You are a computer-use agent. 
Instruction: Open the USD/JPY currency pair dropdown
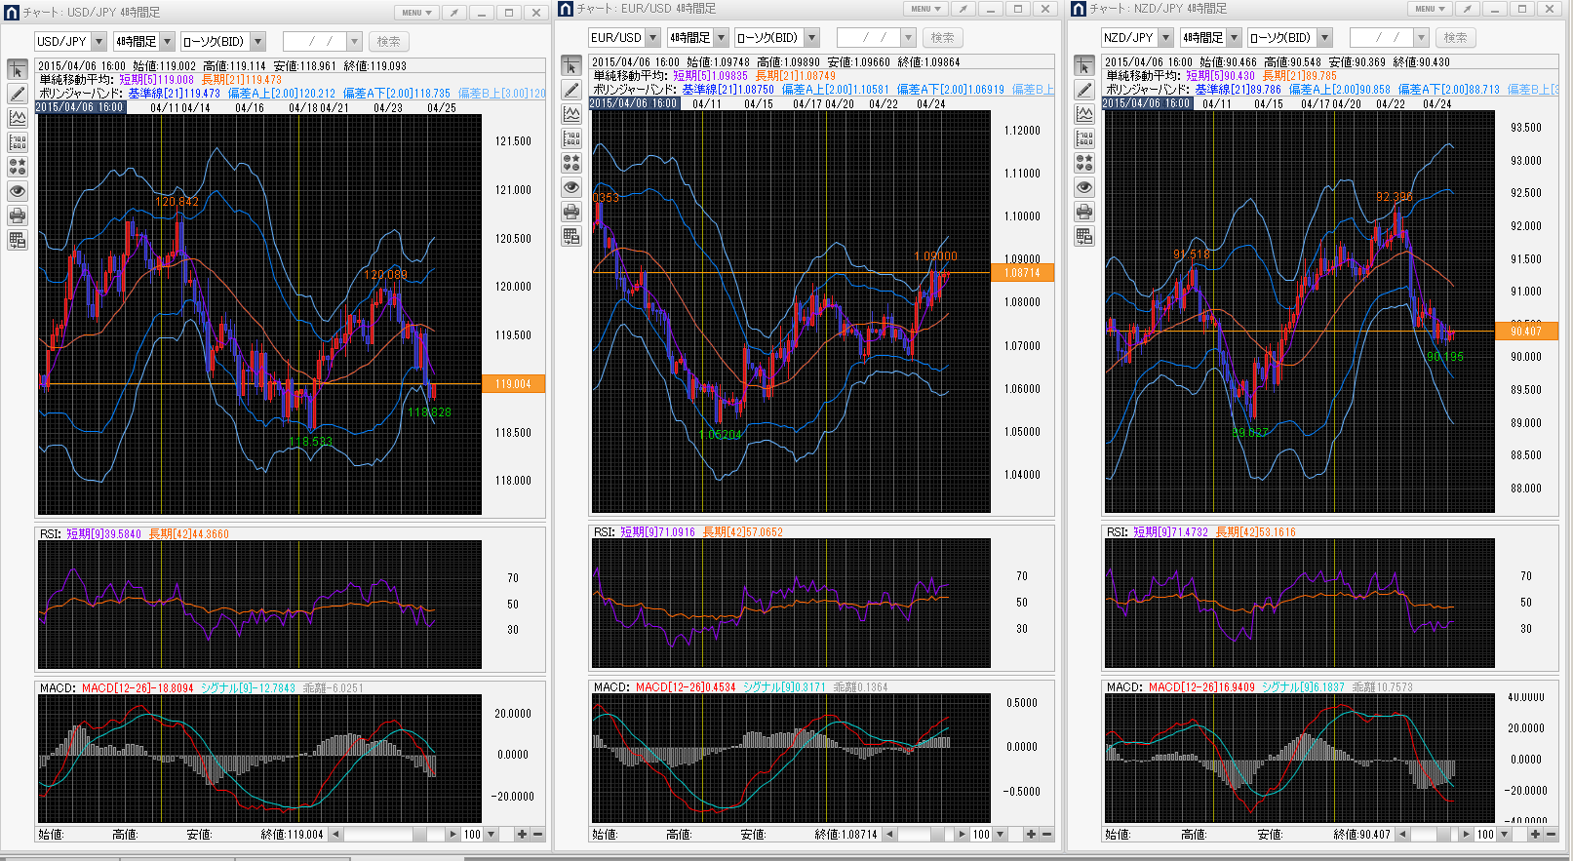tap(98, 42)
